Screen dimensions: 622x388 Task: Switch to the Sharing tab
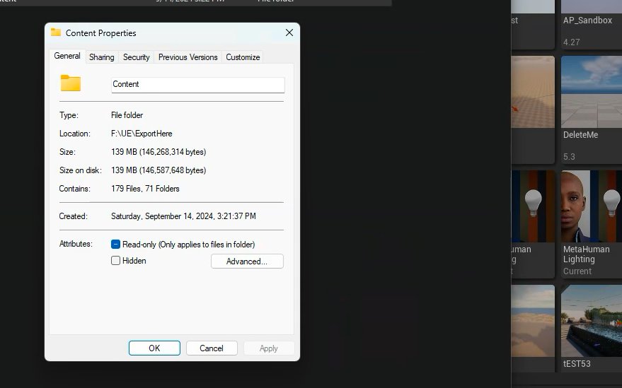(x=102, y=57)
